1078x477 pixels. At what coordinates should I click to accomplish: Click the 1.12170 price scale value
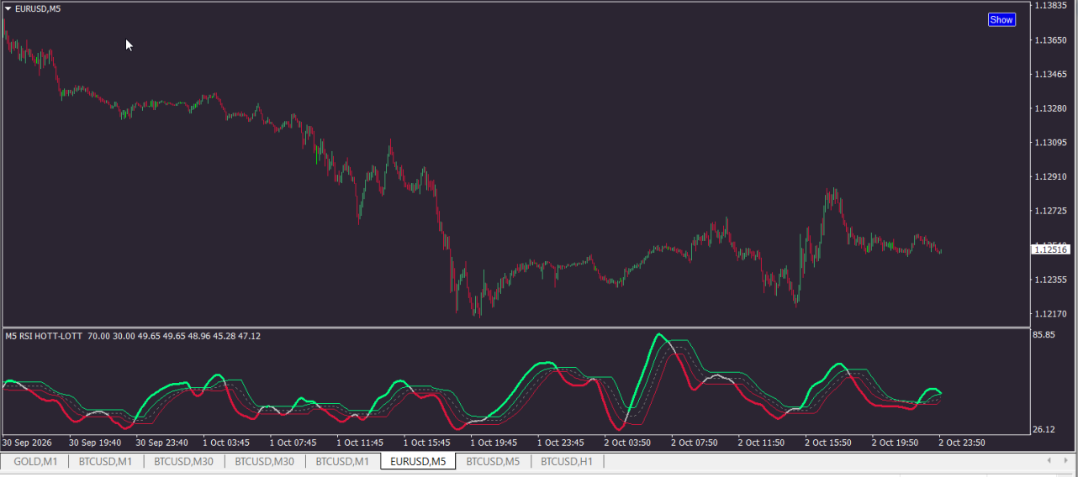(x=1051, y=314)
